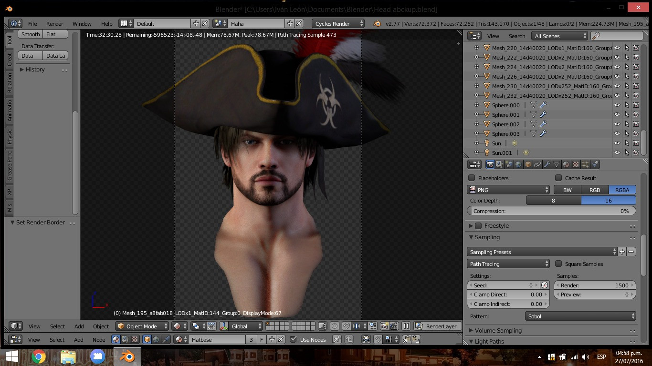Open the Sampling Presets dropdown
This screenshot has height=366, width=652.
tap(542, 252)
